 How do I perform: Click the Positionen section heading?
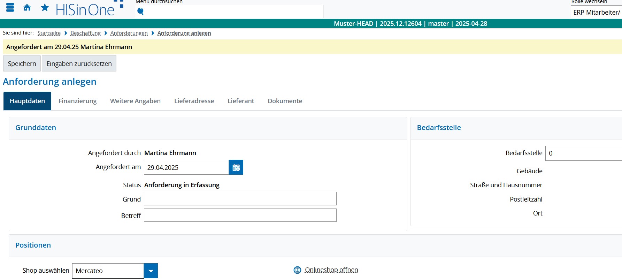coord(33,245)
